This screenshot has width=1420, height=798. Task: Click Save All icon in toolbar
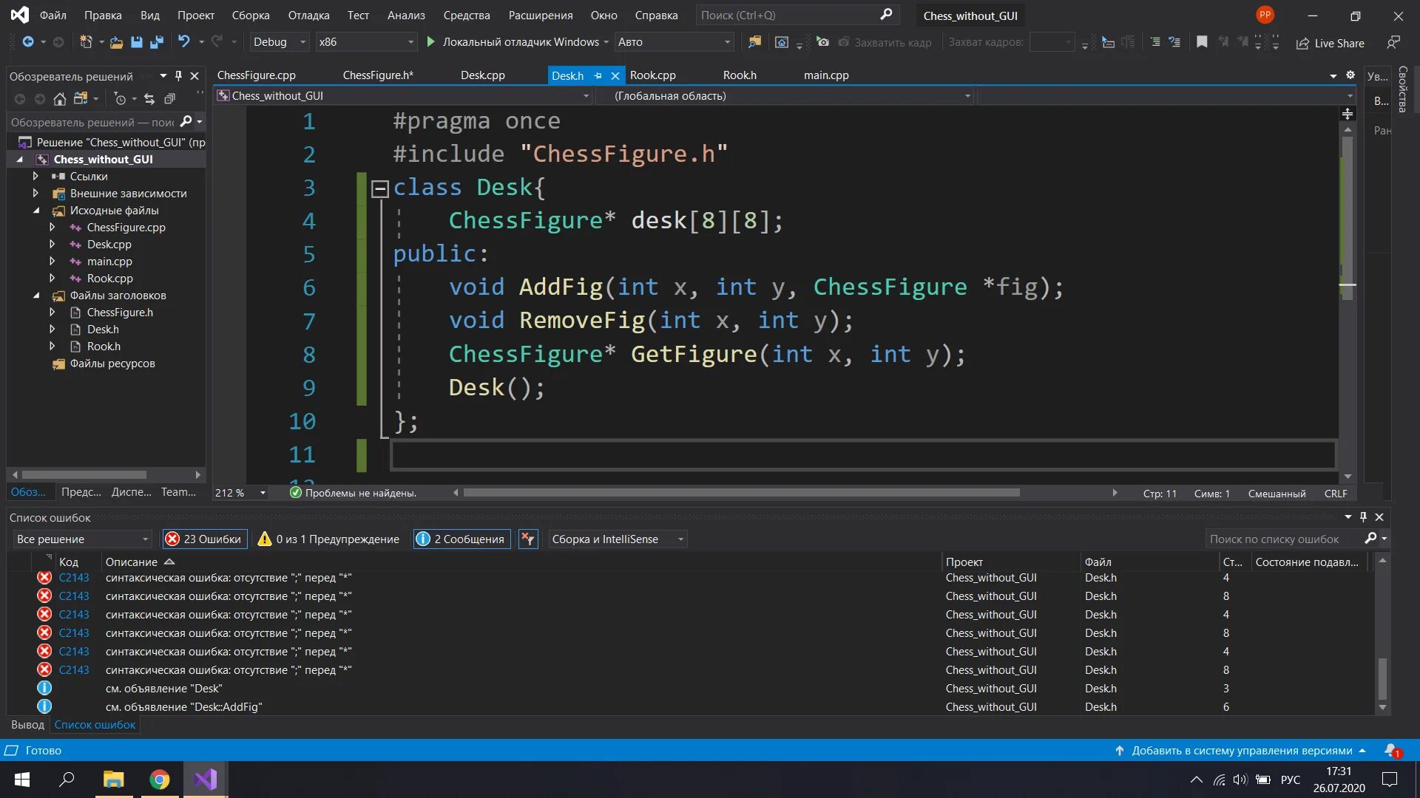click(x=156, y=42)
